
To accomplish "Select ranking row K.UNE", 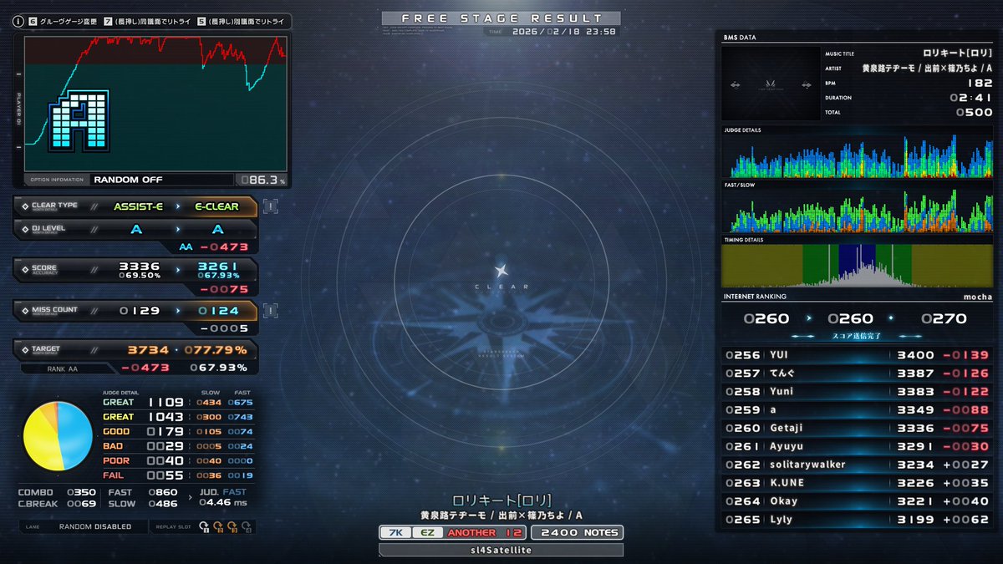I will [858, 483].
